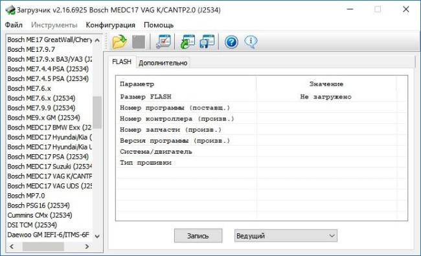Click the save-with-floppy windows icon
This screenshot has width=421, height=256.
207,41
